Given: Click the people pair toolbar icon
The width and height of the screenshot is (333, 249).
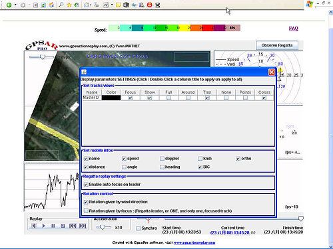Looking at the screenshot, I should (142, 5).
